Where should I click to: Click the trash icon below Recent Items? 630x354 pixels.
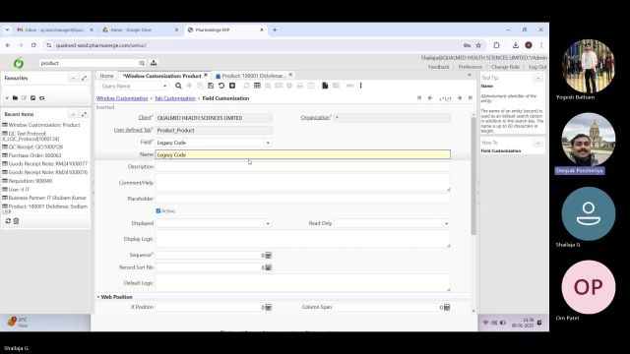point(16,221)
